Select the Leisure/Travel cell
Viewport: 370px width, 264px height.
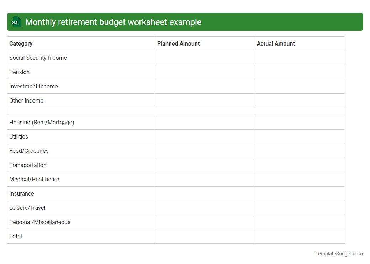27,208
